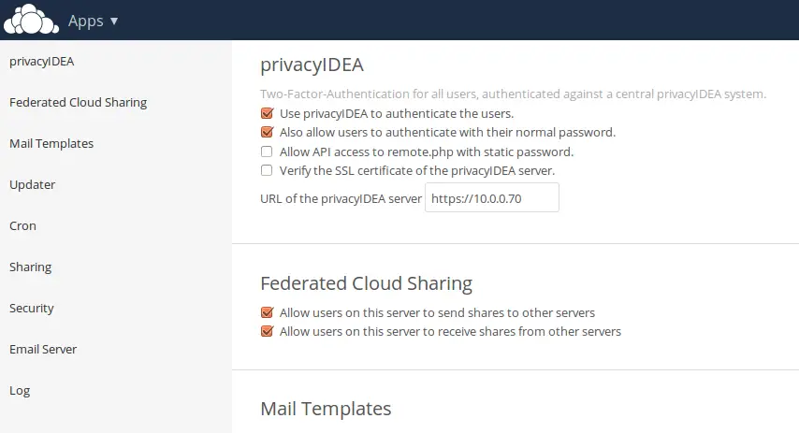
Task: Toggle allow users to receive shares checkbox
Action: tap(267, 331)
